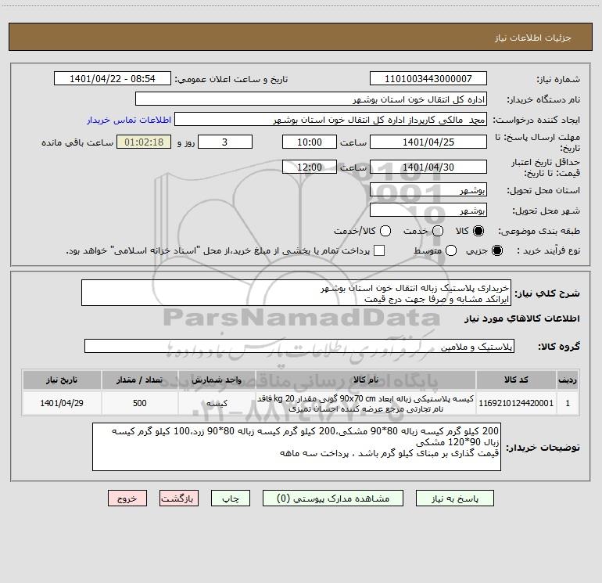
Task: Open مشاهده مدارک پیوستی (0) button
Action: pyautogui.click(x=333, y=498)
